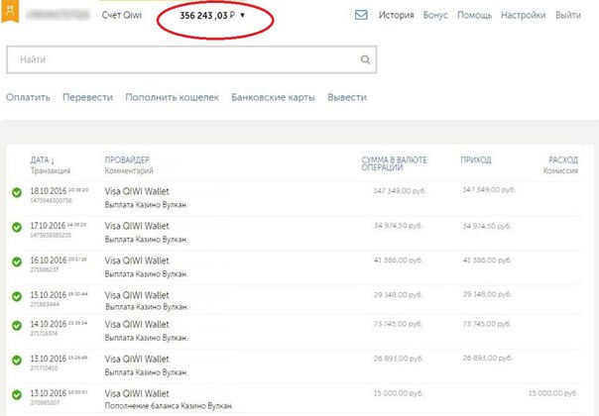This screenshot has height=416, width=599.
Task: Click the Найти search field
Action: (x=191, y=59)
